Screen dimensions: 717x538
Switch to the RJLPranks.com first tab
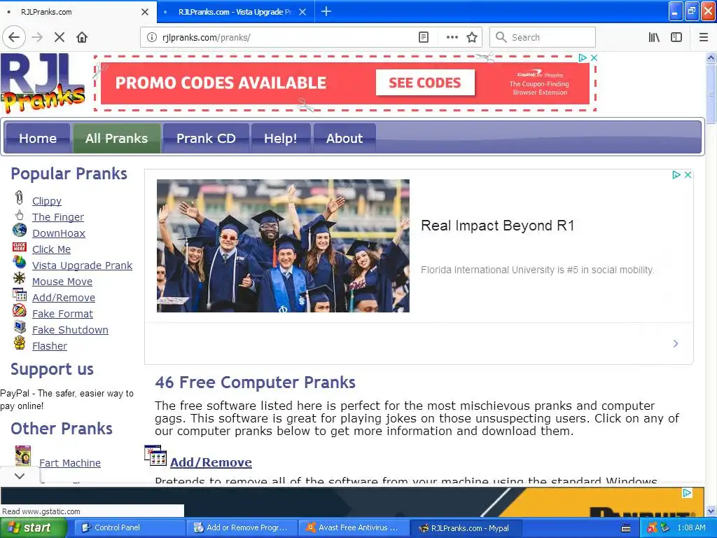pos(78,12)
